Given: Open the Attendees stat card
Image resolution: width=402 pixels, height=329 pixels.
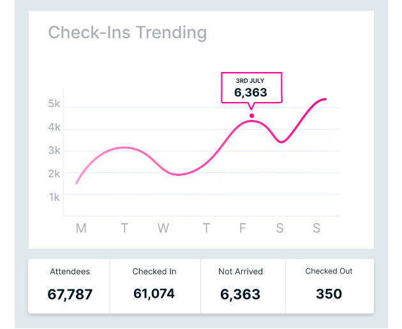Looking at the screenshot, I should pos(70,285).
